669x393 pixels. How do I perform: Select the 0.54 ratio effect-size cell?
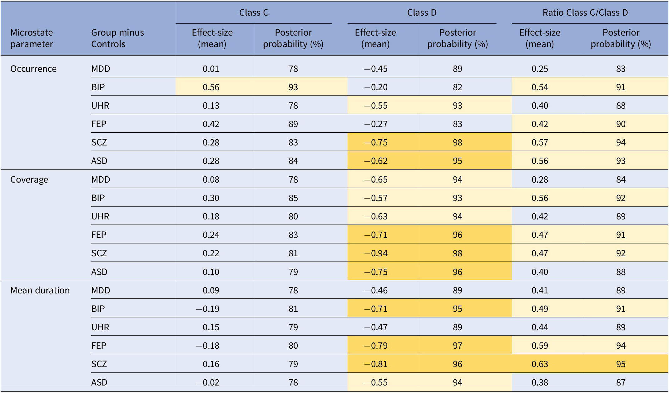pyautogui.click(x=540, y=87)
